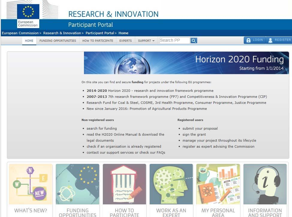
Task: Click 'manage your project throughout its lifecycle'
Action: pyautogui.click(x=219, y=140)
